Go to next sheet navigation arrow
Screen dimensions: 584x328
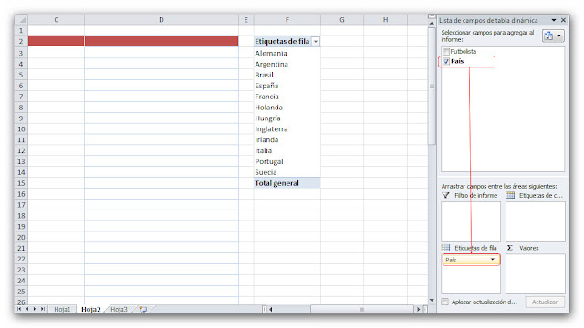coord(35,309)
